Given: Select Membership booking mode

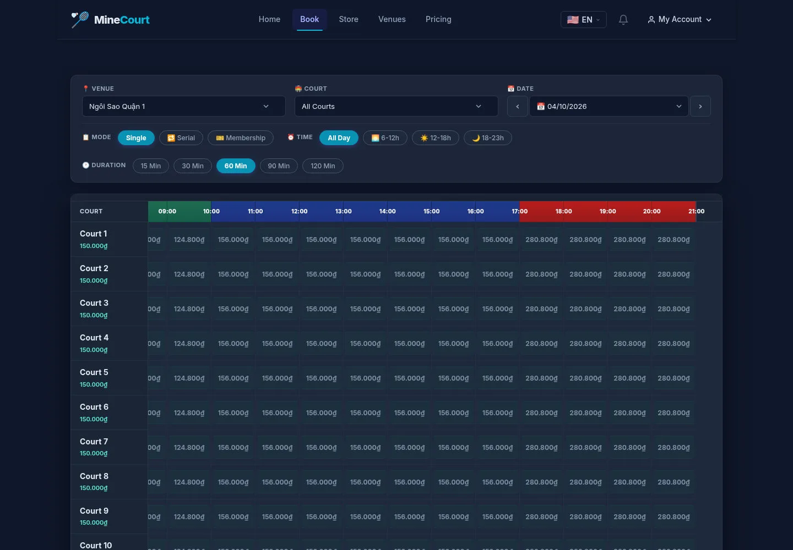Looking at the screenshot, I should tap(241, 137).
